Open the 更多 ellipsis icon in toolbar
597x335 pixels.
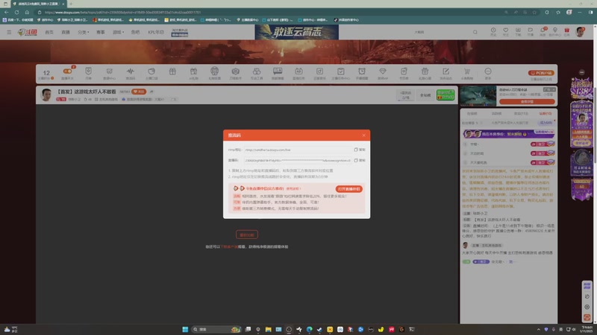point(488,72)
